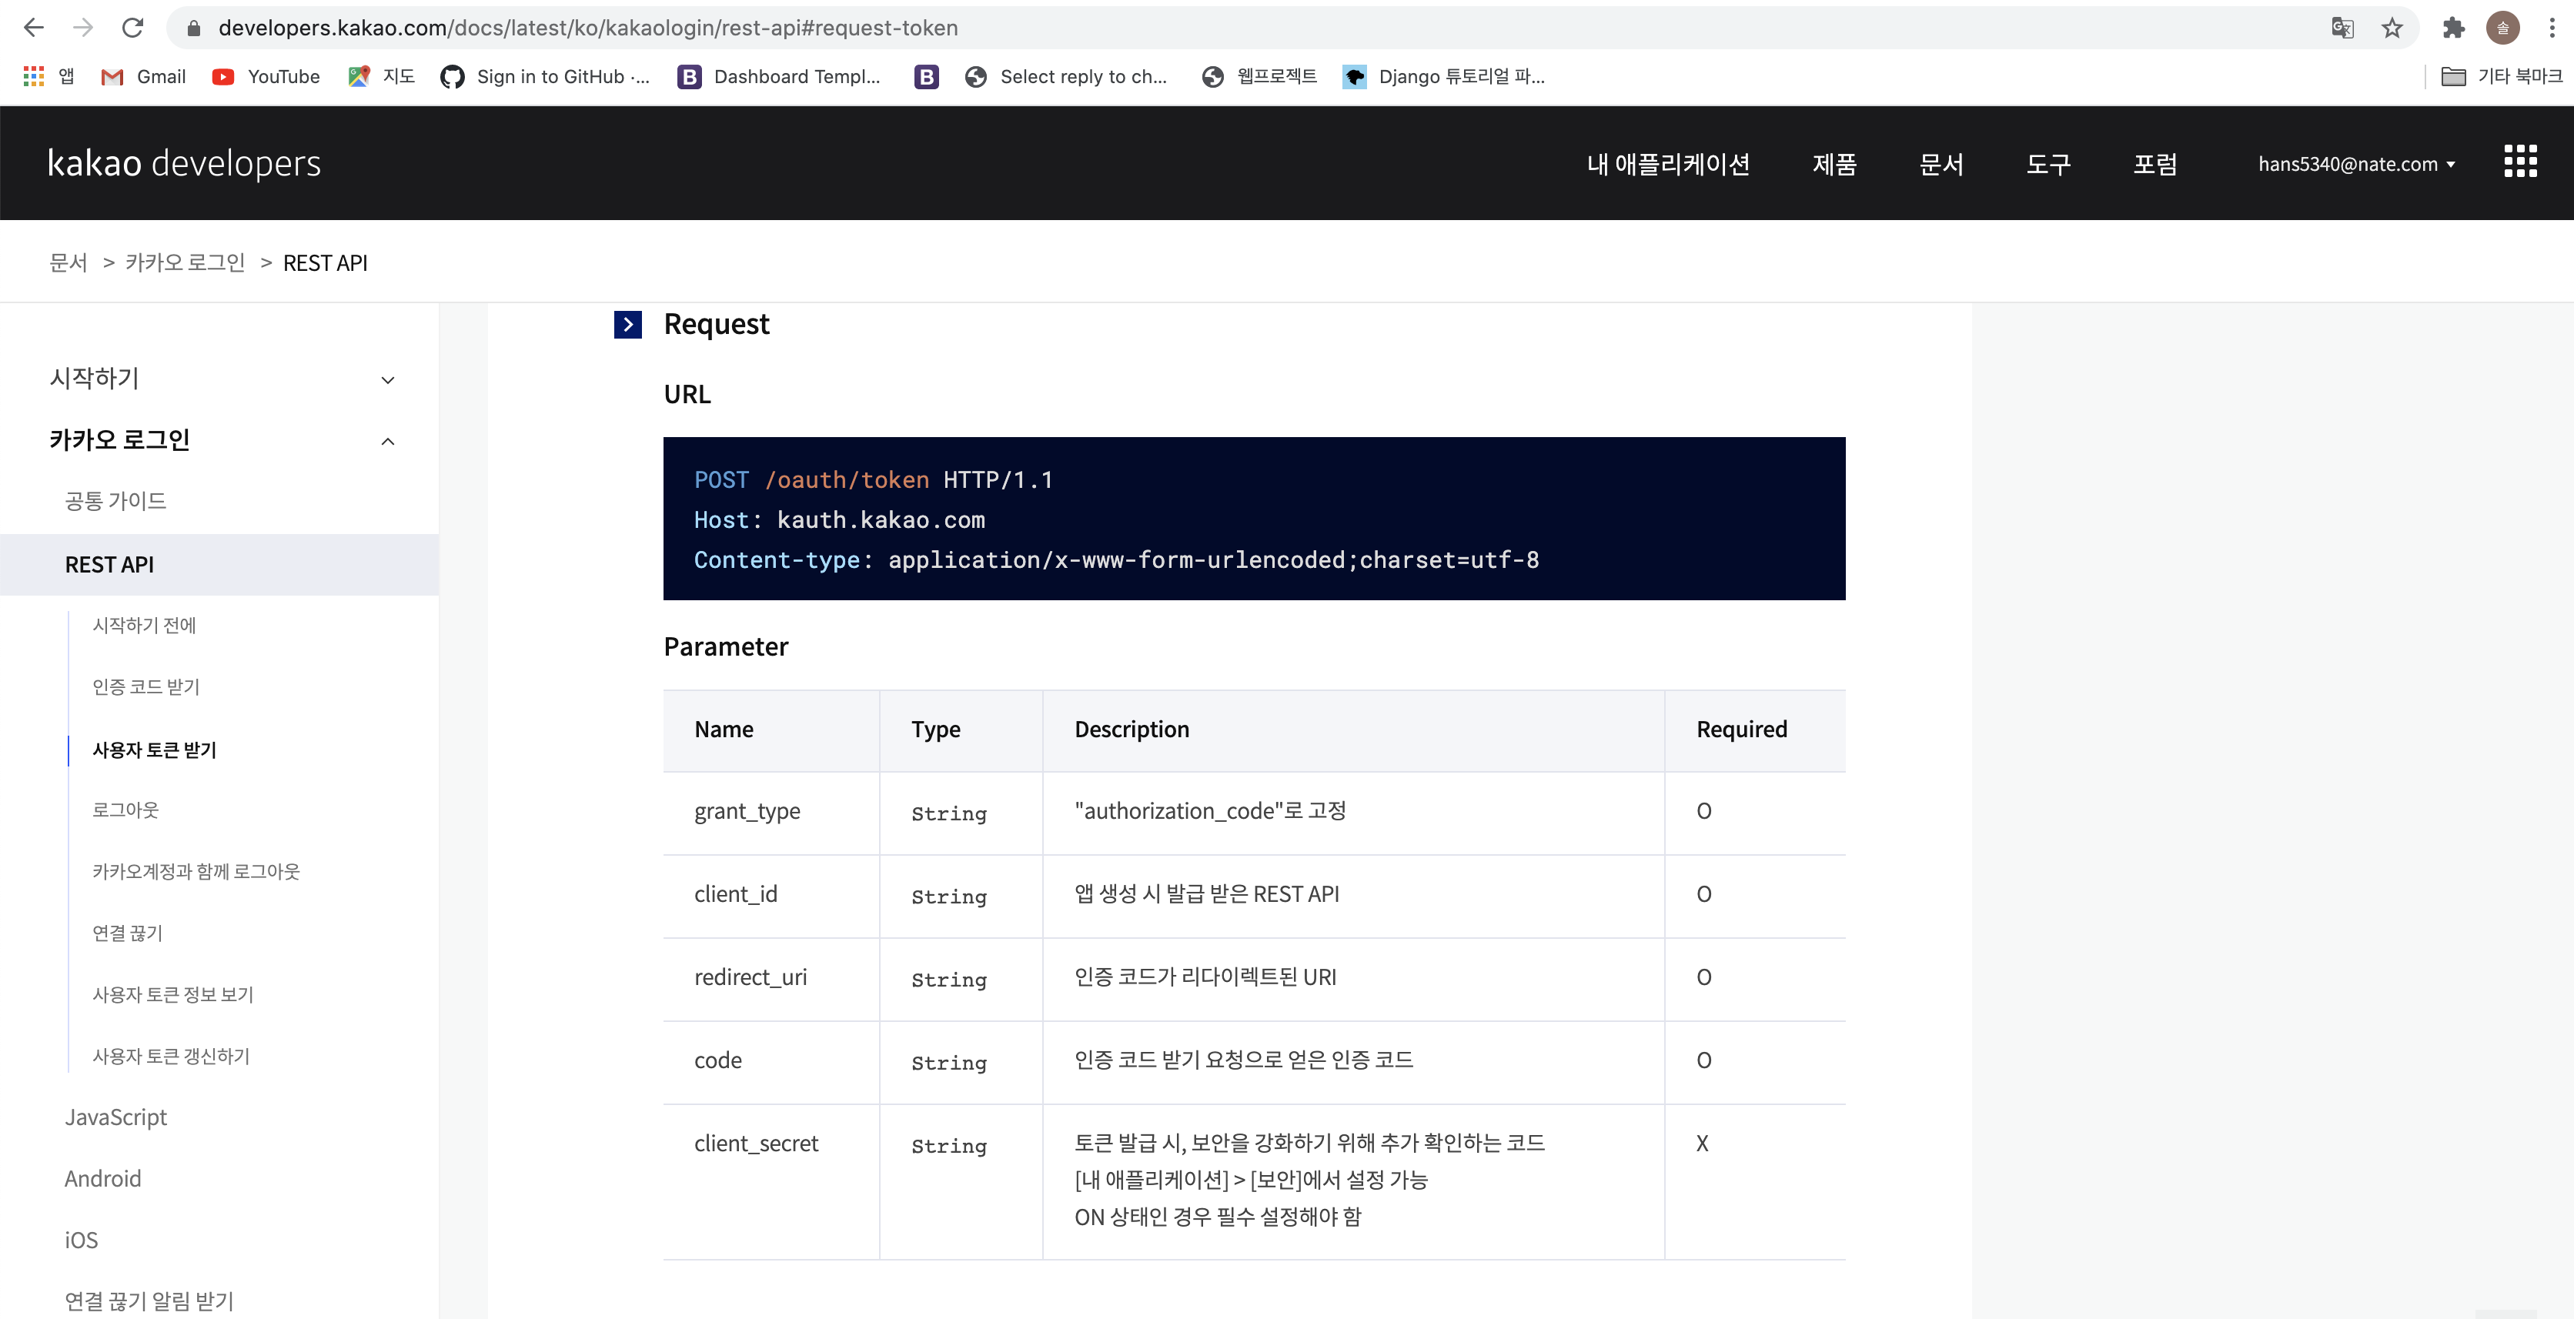2574x1319 pixels.
Task: Open the 기타 북마크 folder
Action: point(2501,77)
